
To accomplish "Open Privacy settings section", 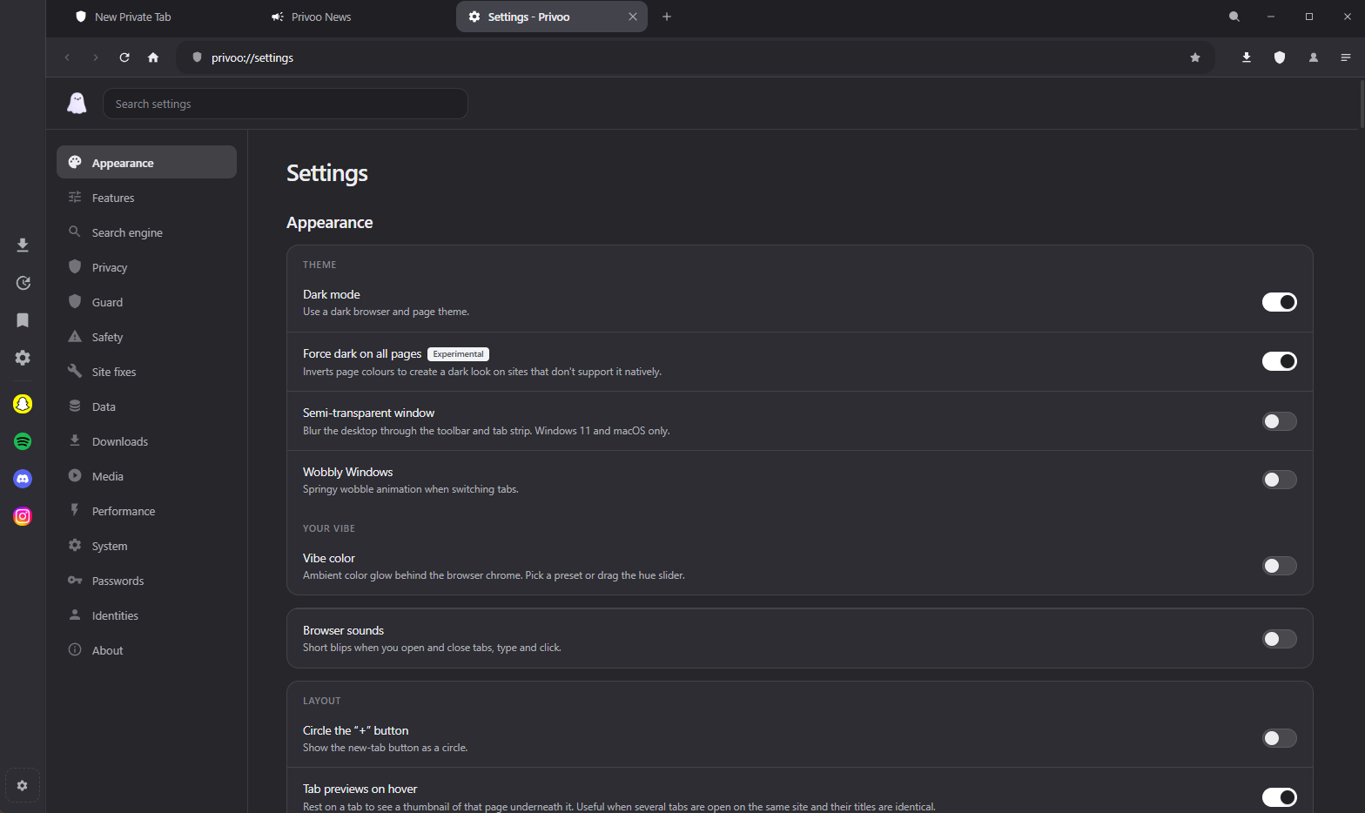I will point(146,267).
